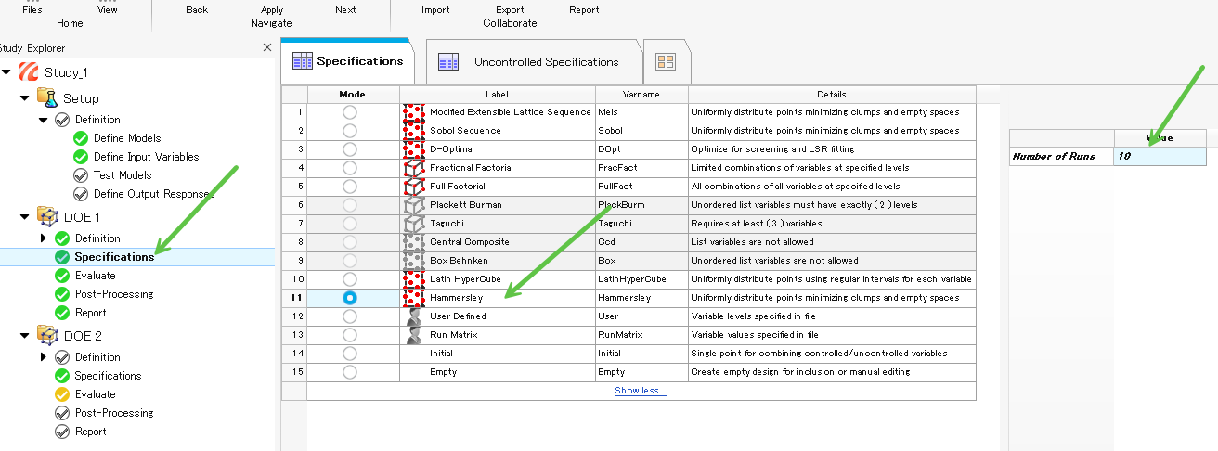The height and width of the screenshot is (451, 1218).
Task: Select the D-Optimal mode radio
Action: tap(349, 149)
